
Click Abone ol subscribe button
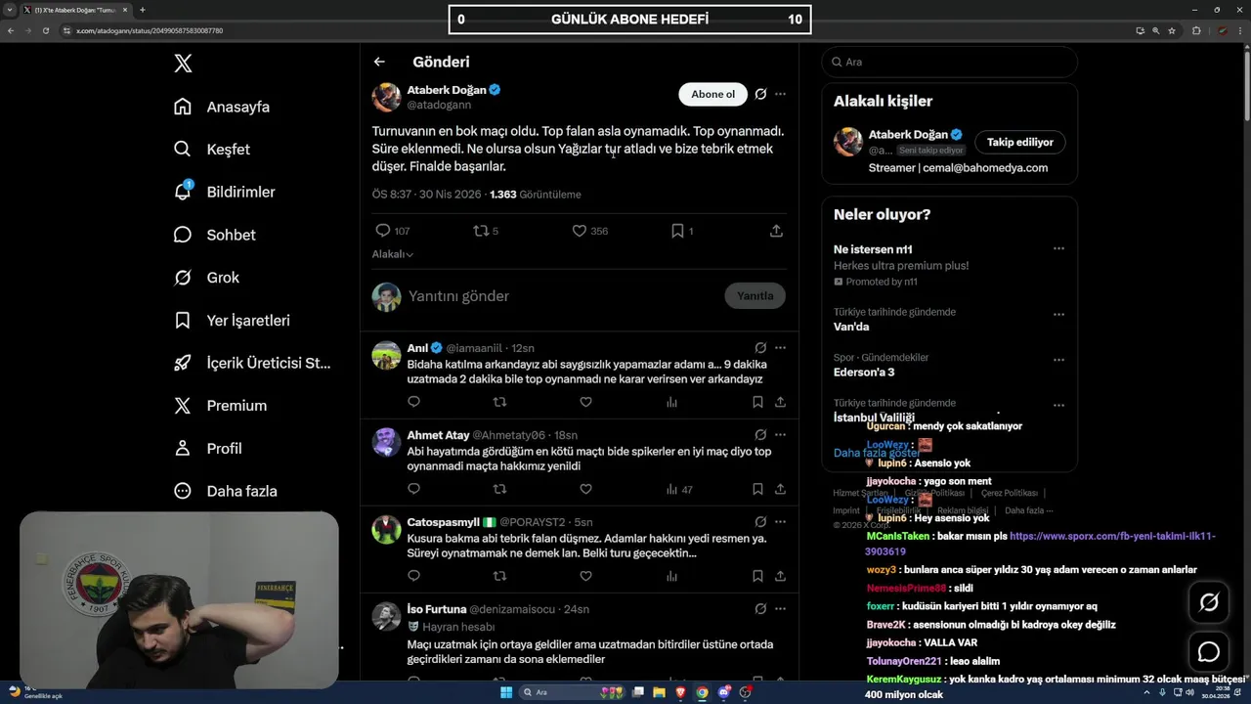pos(712,94)
